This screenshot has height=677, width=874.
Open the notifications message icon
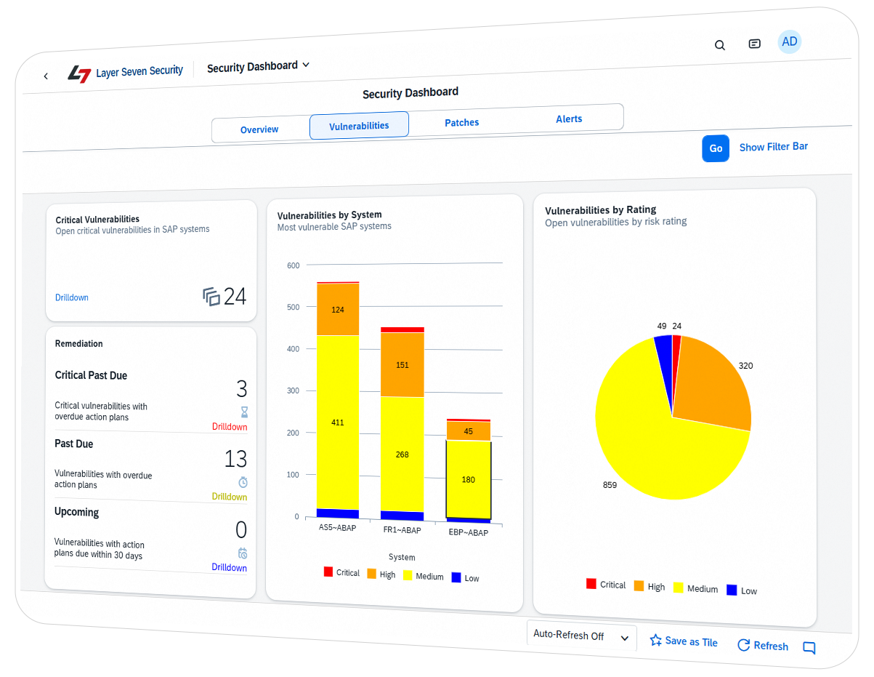pyautogui.click(x=754, y=44)
